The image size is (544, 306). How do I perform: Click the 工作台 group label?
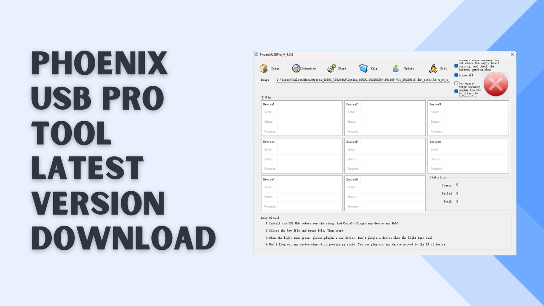point(266,98)
